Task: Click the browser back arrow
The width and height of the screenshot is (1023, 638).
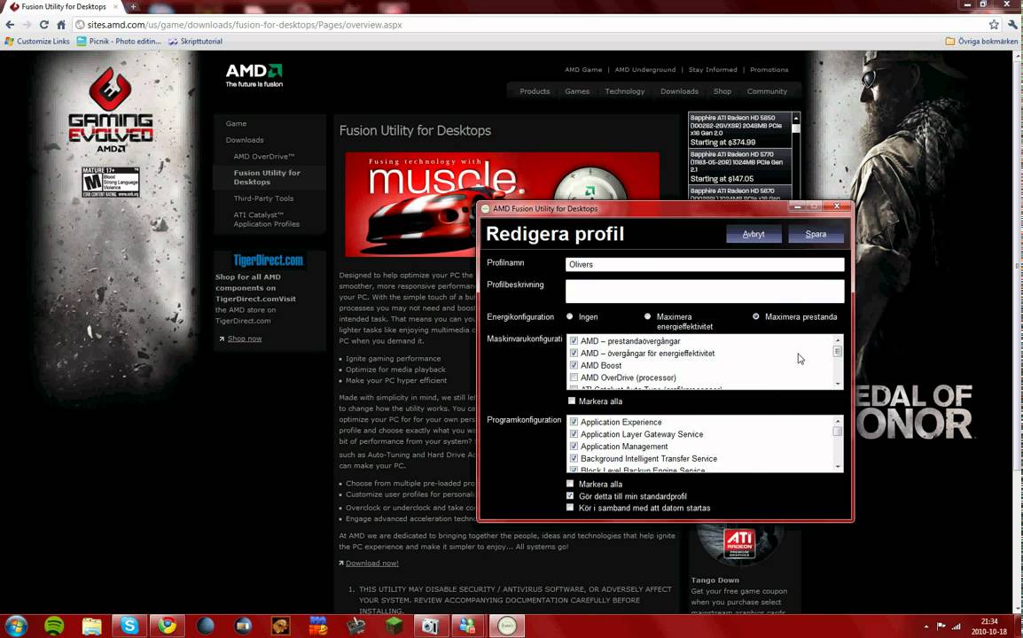Action: [10, 25]
